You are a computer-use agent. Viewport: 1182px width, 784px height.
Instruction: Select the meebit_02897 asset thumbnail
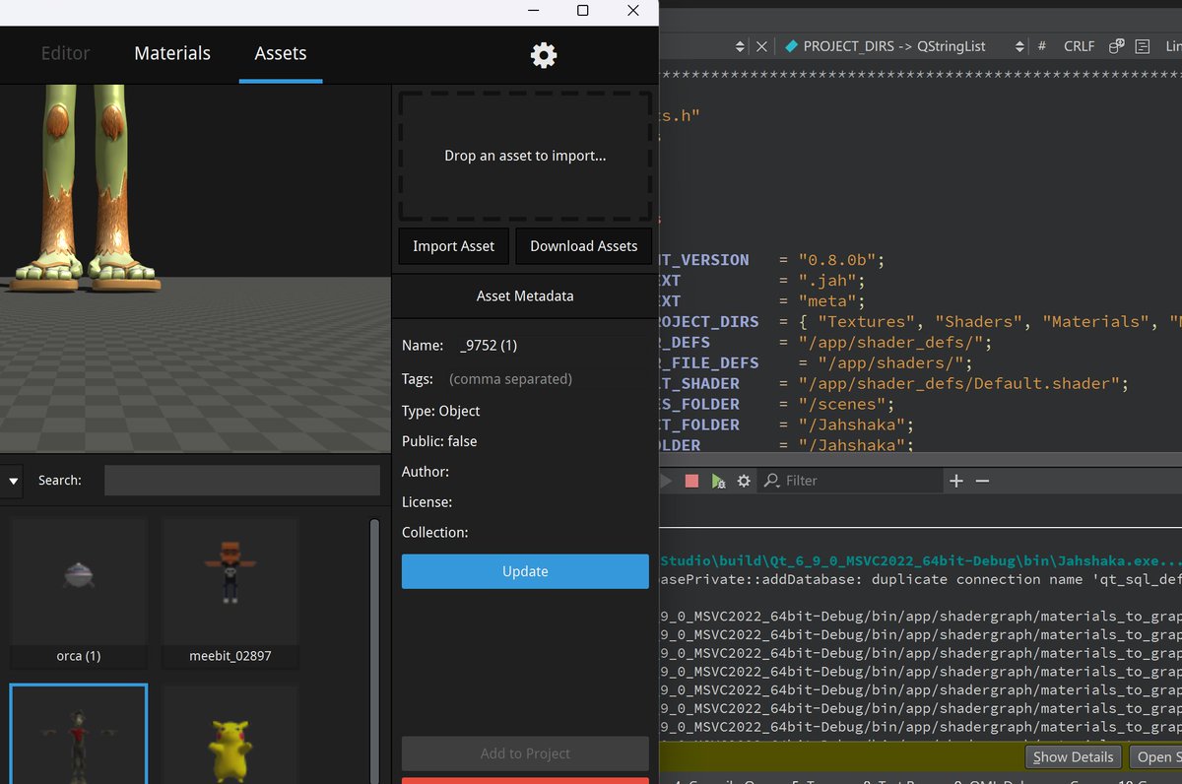click(230, 593)
